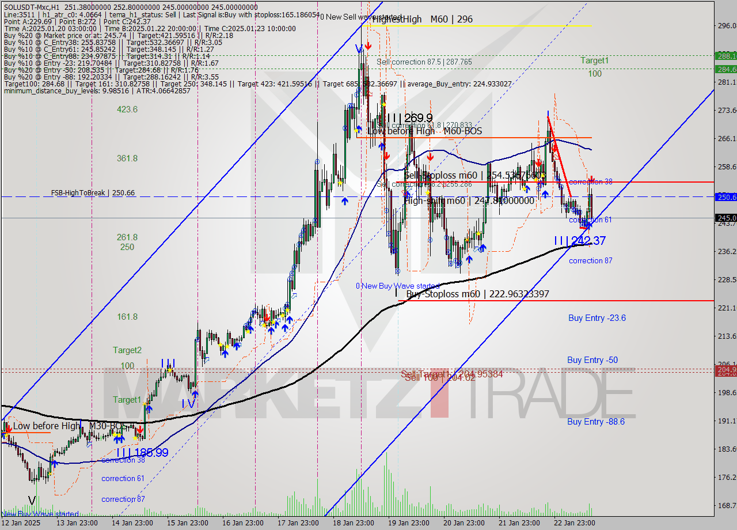The width and height of the screenshot is (737, 530).
Task: Click the '22 Jan 23:00' time label
Action: tap(575, 523)
